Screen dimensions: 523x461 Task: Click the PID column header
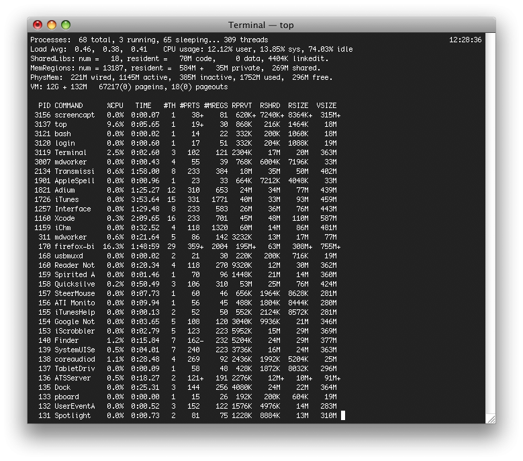tap(44, 105)
